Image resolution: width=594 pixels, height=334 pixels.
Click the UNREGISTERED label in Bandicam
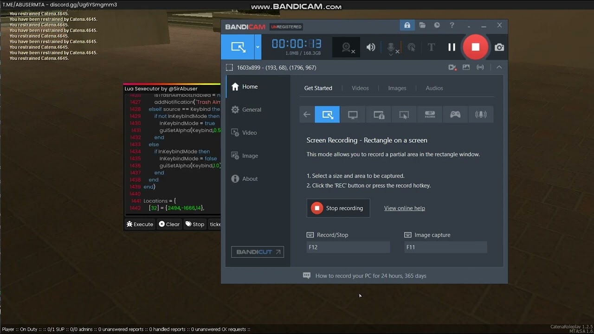(x=286, y=27)
